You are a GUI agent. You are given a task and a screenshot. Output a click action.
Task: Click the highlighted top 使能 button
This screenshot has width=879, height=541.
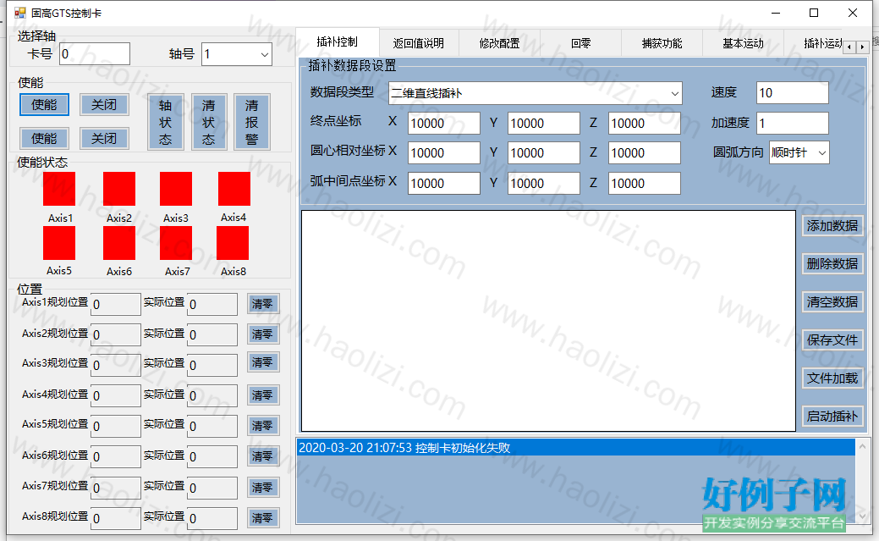[44, 105]
